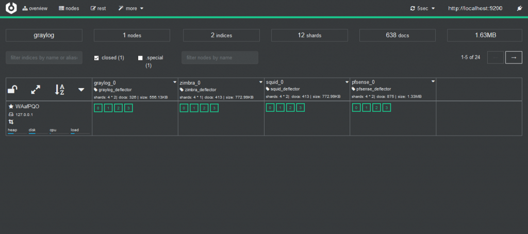Expand the graylog_0 index dropdown arrow
Image resolution: width=528 pixels, height=234 pixels.
coord(175,82)
